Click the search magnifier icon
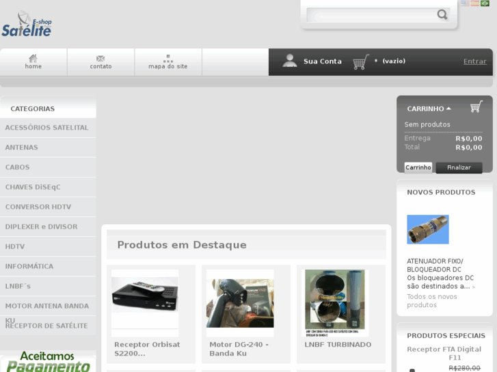This screenshot has width=497, height=372. point(442,14)
